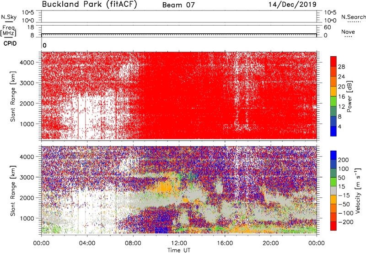Image resolution: width=366 pixels, height=253 pixels.
Task: Click the 'N.Sky' legend label
Action: tap(9, 17)
